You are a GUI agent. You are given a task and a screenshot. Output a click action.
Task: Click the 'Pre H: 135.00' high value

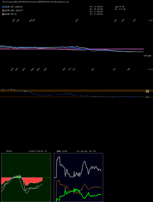[96, 9]
